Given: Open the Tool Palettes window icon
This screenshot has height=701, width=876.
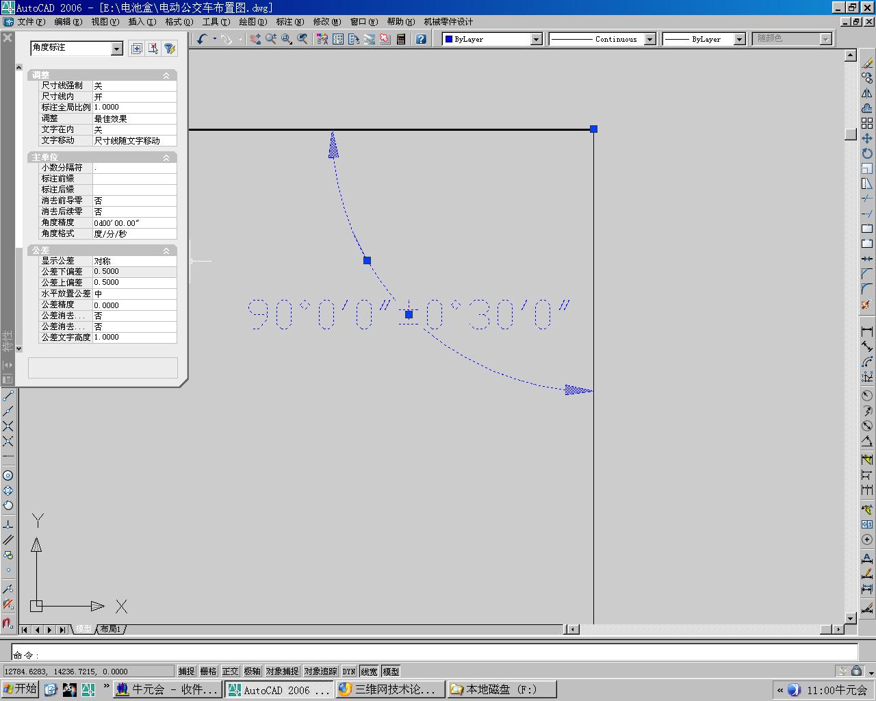Looking at the screenshot, I should pos(354,39).
